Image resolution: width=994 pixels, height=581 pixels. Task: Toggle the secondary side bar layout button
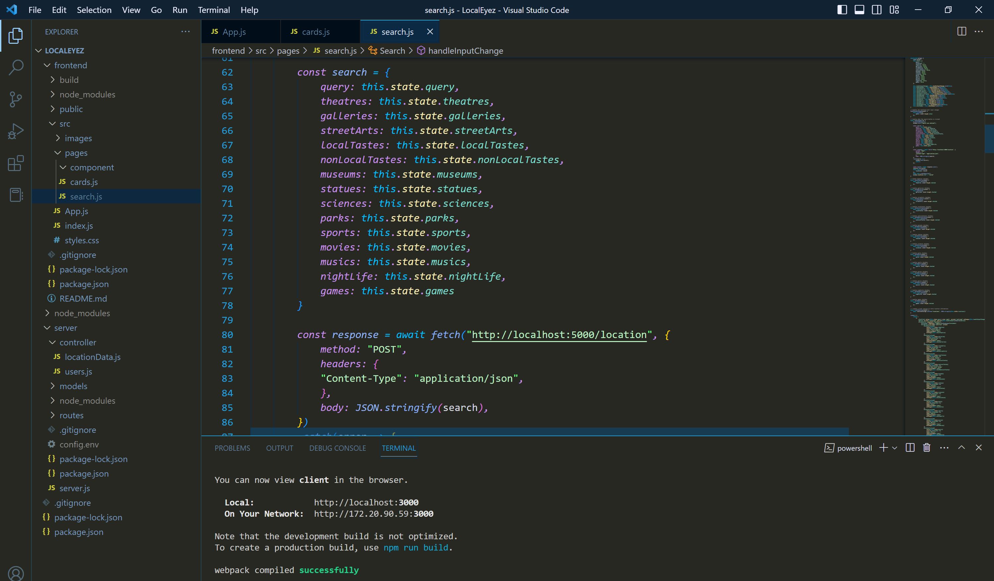(876, 10)
